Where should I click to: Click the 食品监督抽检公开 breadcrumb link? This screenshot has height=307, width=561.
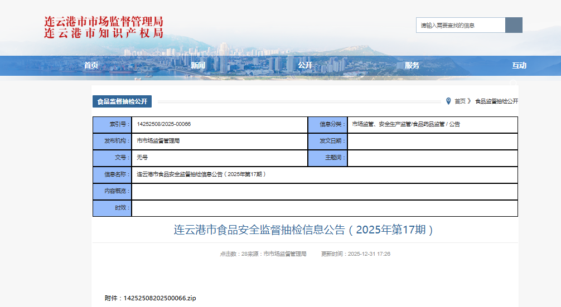coord(496,101)
